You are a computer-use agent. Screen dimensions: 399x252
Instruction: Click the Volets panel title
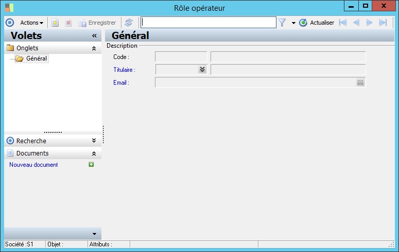pos(26,35)
